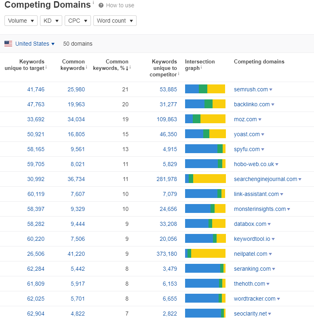This screenshot has height=320, width=314.
Task: Click the United States flag icon
Action: pyautogui.click(x=8, y=44)
